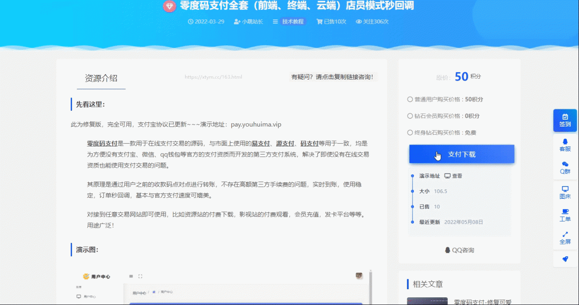The width and height of the screenshot is (579, 305).
Task: Open the 工单 ticket sidebar icon
Action: coord(565,215)
